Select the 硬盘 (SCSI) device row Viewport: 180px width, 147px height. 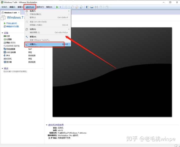pyautogui.click(x=9, y=42)
